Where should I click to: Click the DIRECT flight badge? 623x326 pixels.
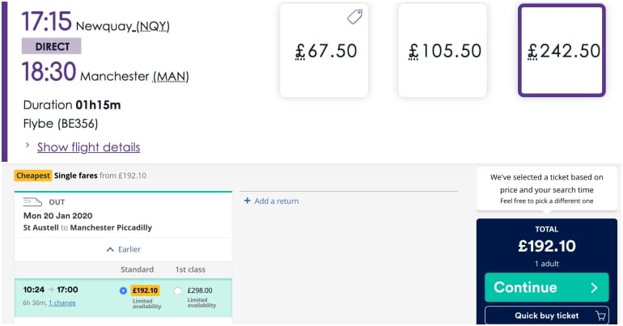click(52, 46)
